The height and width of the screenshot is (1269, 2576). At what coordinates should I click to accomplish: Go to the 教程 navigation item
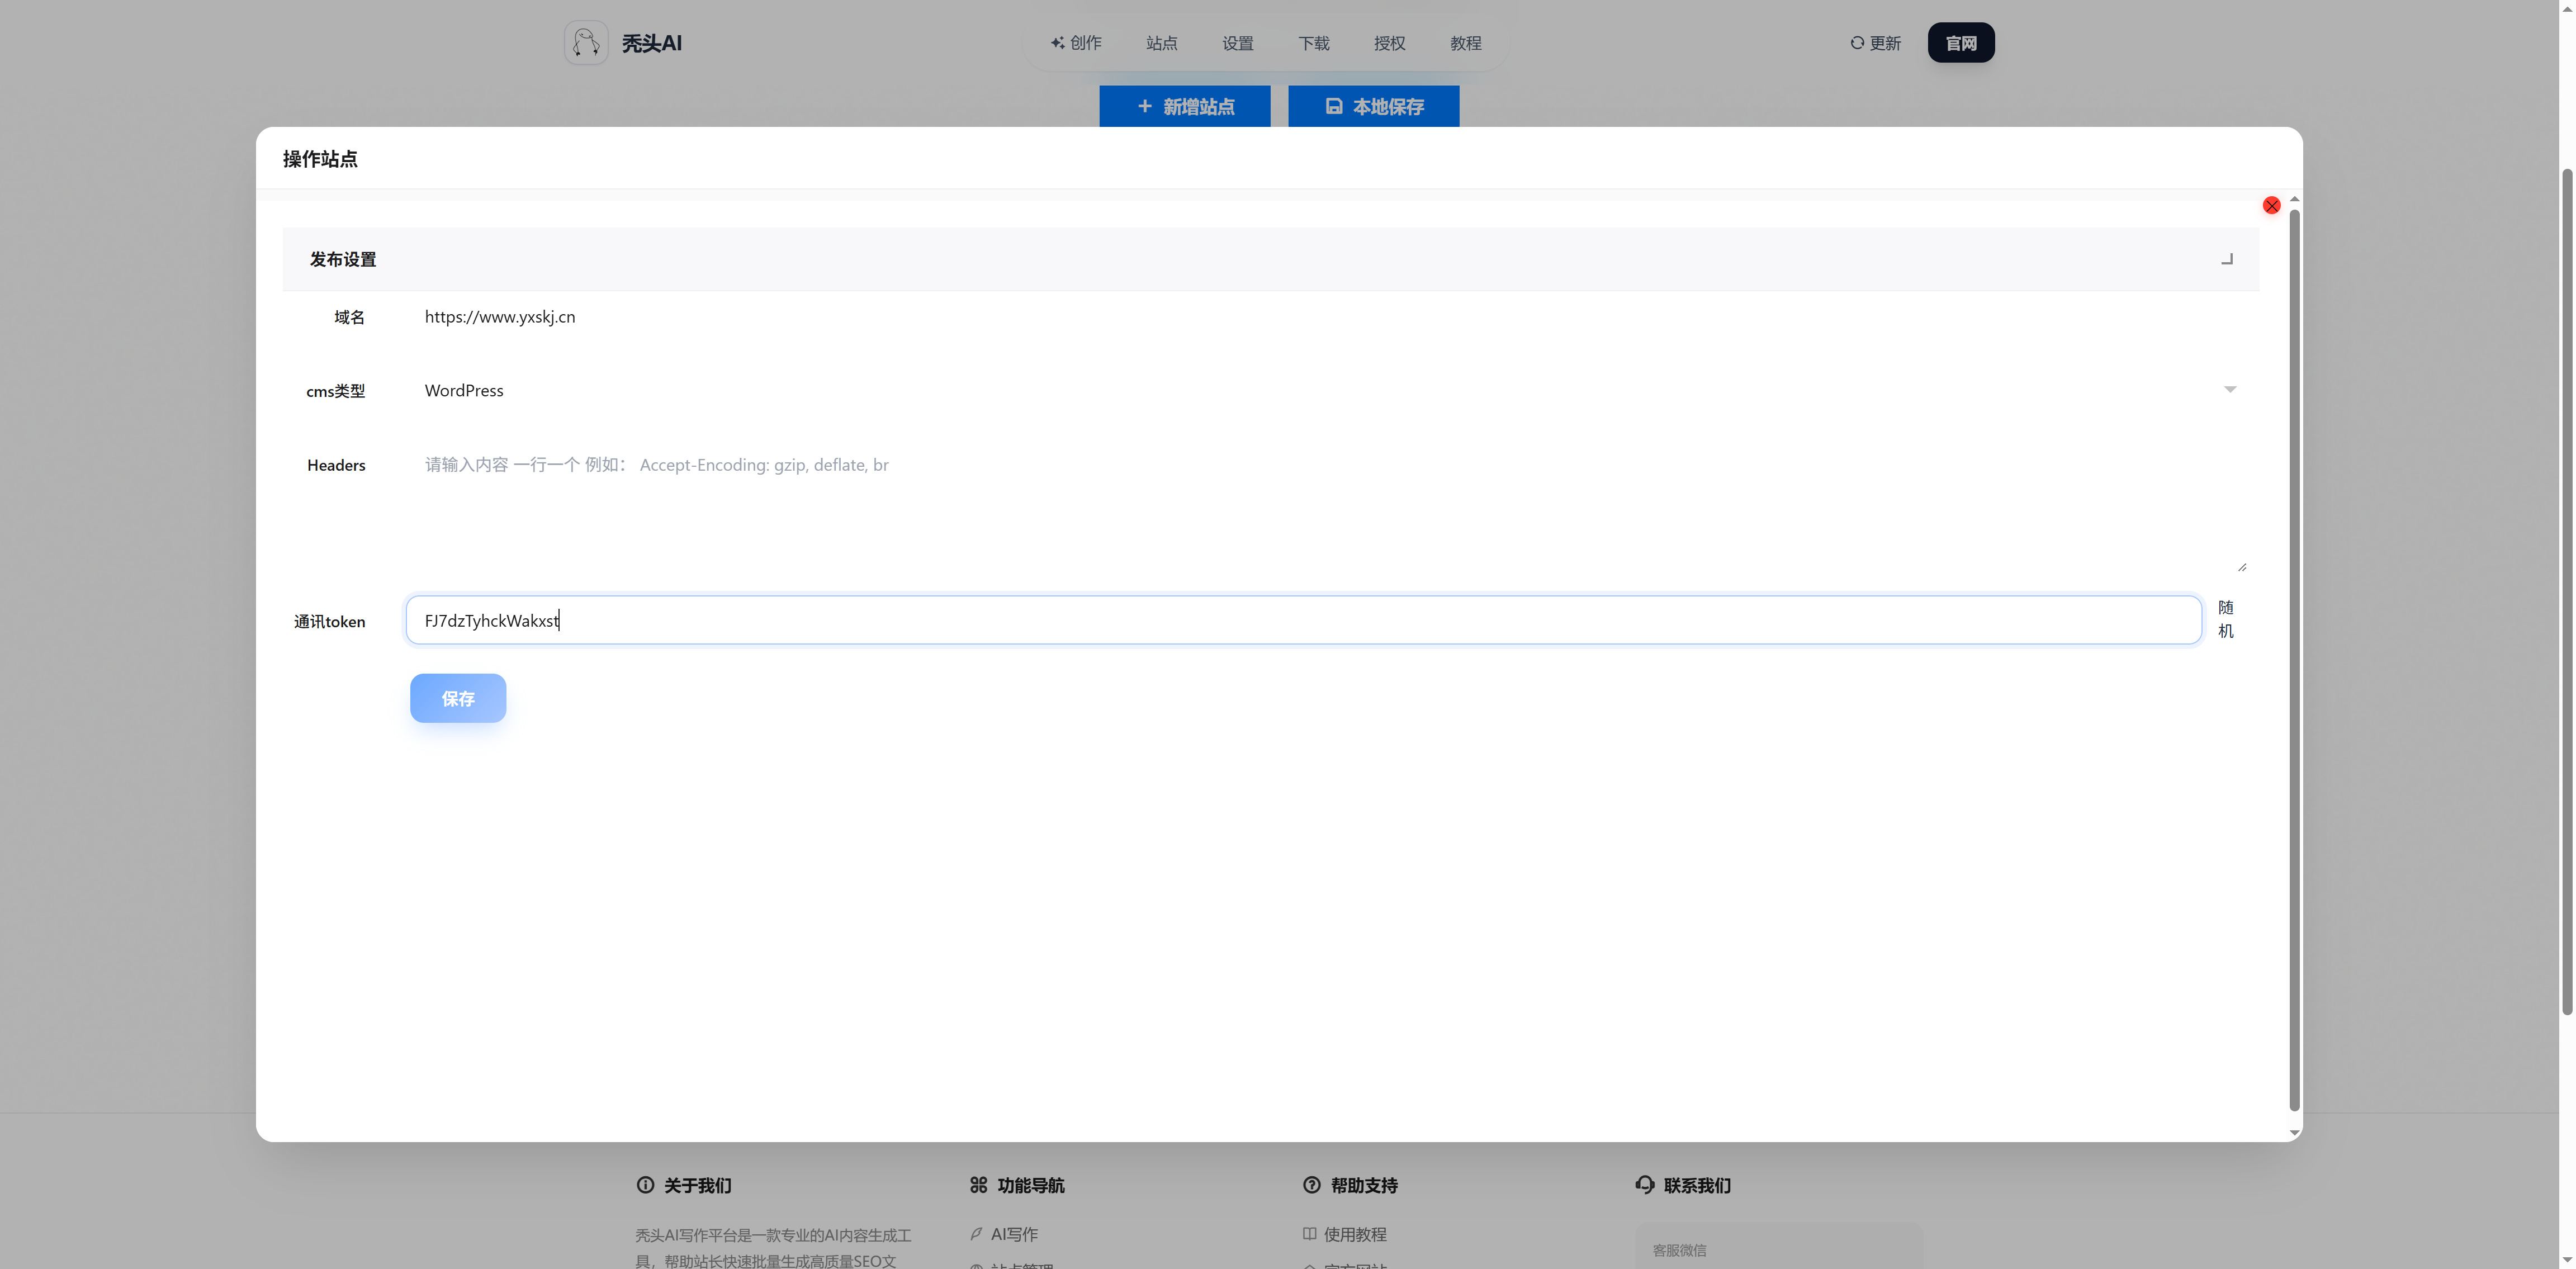[x=1465, y=43]
